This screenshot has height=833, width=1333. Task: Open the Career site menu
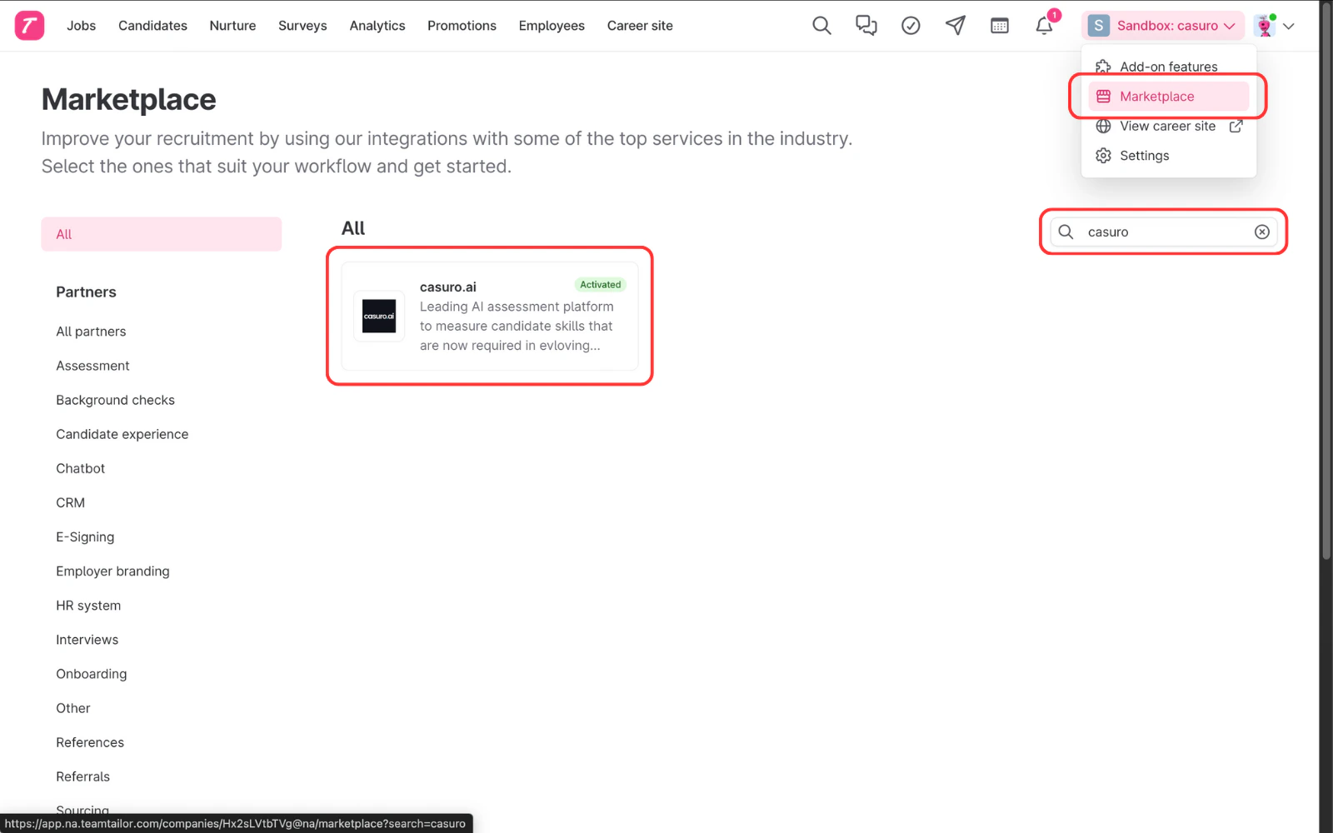pos(640,26)
